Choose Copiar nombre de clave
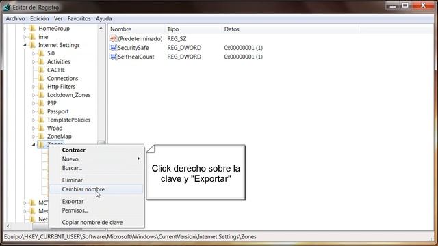The height and width of the screenshot is (246, 438). click(96, 223)
